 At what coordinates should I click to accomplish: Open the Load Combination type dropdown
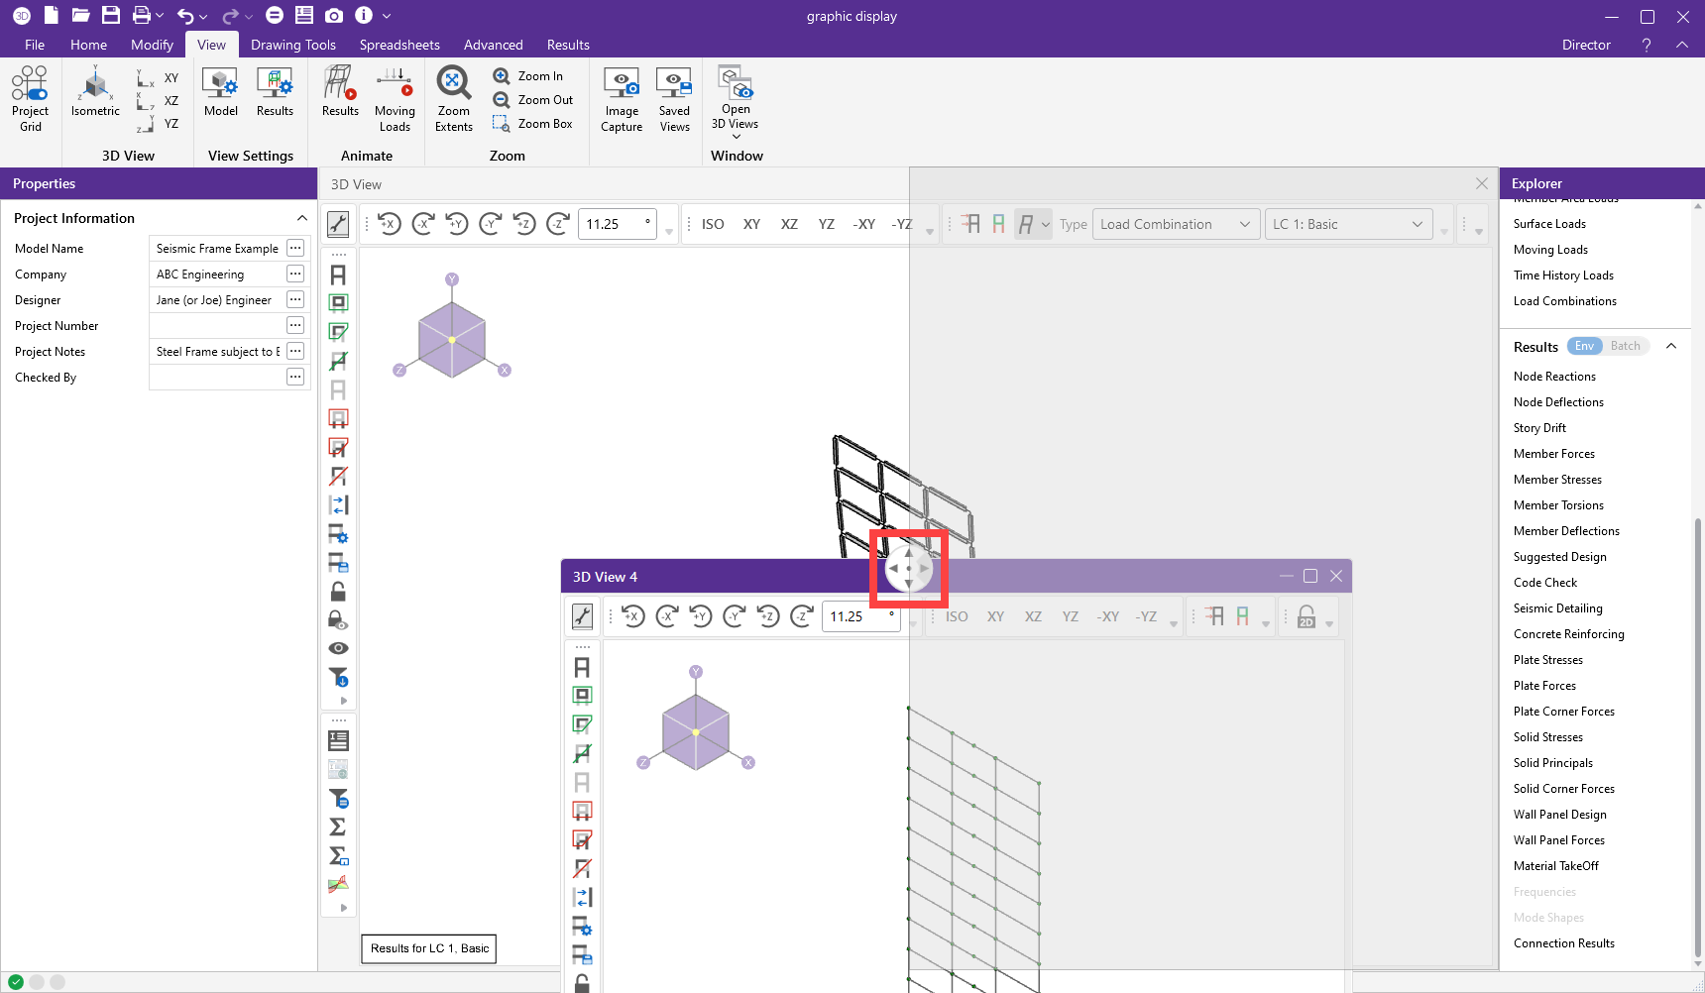tap(1176, 224)
